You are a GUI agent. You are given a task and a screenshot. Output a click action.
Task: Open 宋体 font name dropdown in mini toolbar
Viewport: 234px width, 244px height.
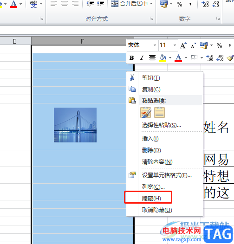[x=155, y=45]
